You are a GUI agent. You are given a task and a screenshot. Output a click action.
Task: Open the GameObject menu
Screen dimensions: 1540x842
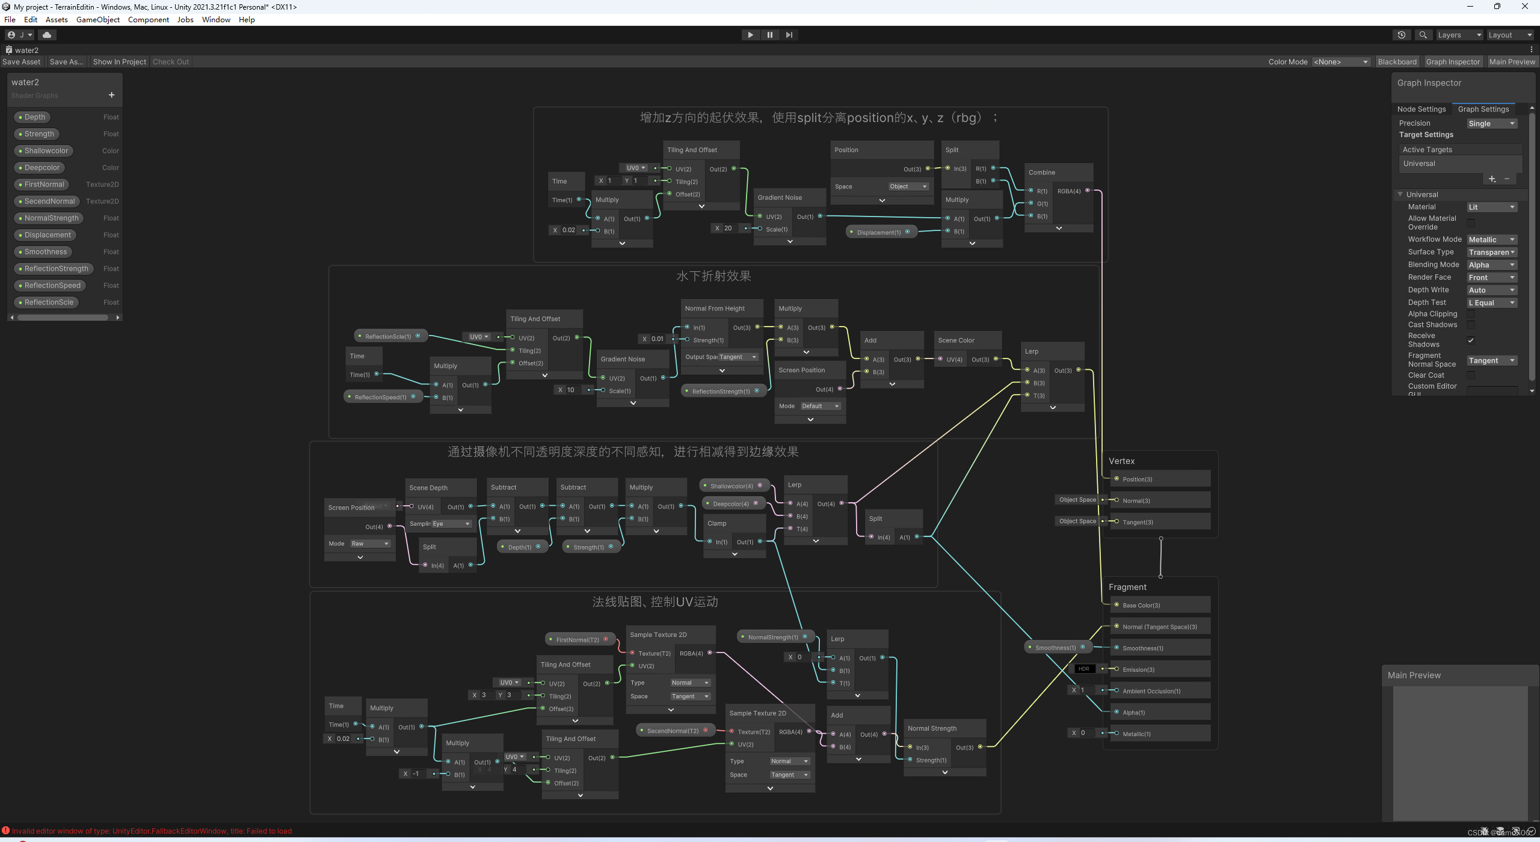[x=97, y=20]
